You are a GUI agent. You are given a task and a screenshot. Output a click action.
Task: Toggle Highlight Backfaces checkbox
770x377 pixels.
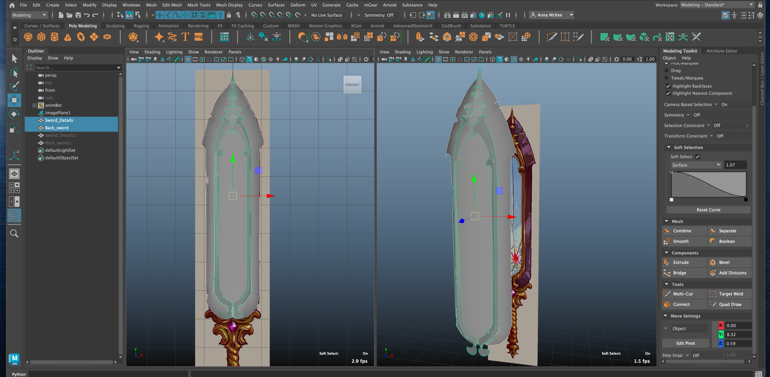tap(668, 86)
